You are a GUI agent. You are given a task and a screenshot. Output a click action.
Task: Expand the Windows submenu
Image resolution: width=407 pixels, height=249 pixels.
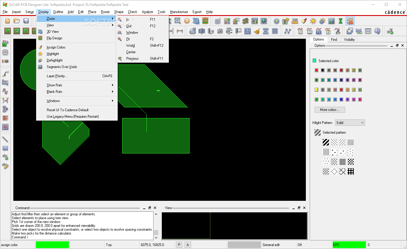(x=77, y=101)
